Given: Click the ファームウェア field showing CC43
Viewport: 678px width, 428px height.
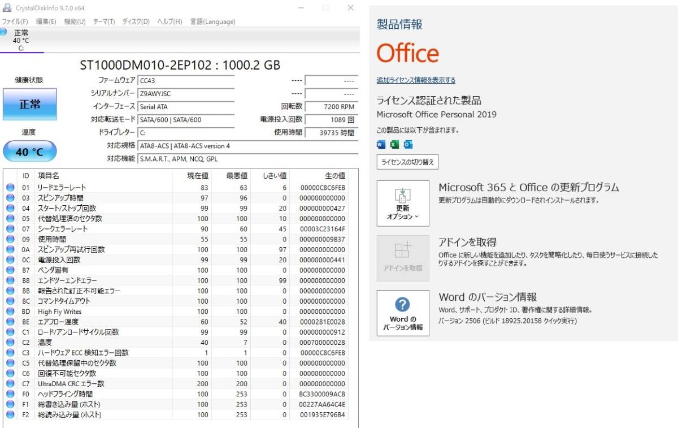Looking at the screenshot, I should point(186,81).
